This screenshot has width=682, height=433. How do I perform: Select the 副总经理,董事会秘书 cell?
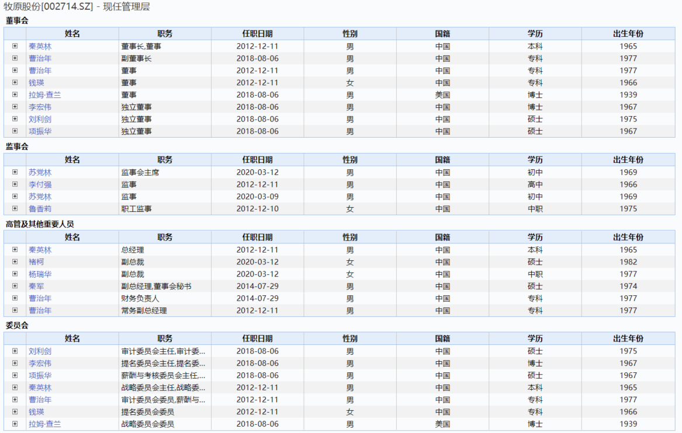[165, 286]
